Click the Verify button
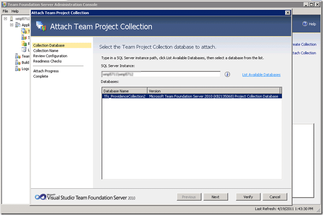Screen dimensions: 323x215 pyautogui.click(x=248, y=197)
